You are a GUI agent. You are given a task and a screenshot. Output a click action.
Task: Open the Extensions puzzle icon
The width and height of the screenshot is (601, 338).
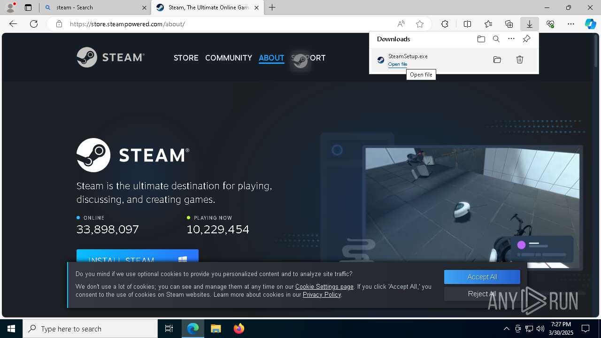(x=445, y=24)
